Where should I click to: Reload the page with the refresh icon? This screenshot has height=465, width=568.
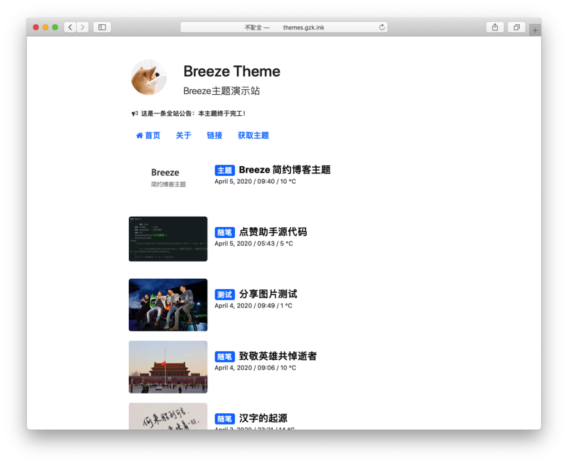(x=381, y=27)
